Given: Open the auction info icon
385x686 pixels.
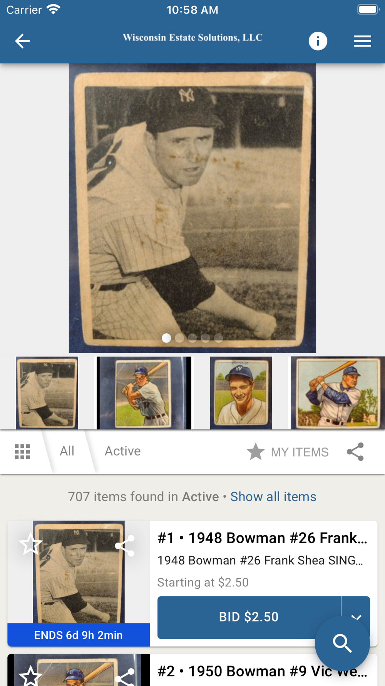Looking at the screenshot, I should point(318,41).
